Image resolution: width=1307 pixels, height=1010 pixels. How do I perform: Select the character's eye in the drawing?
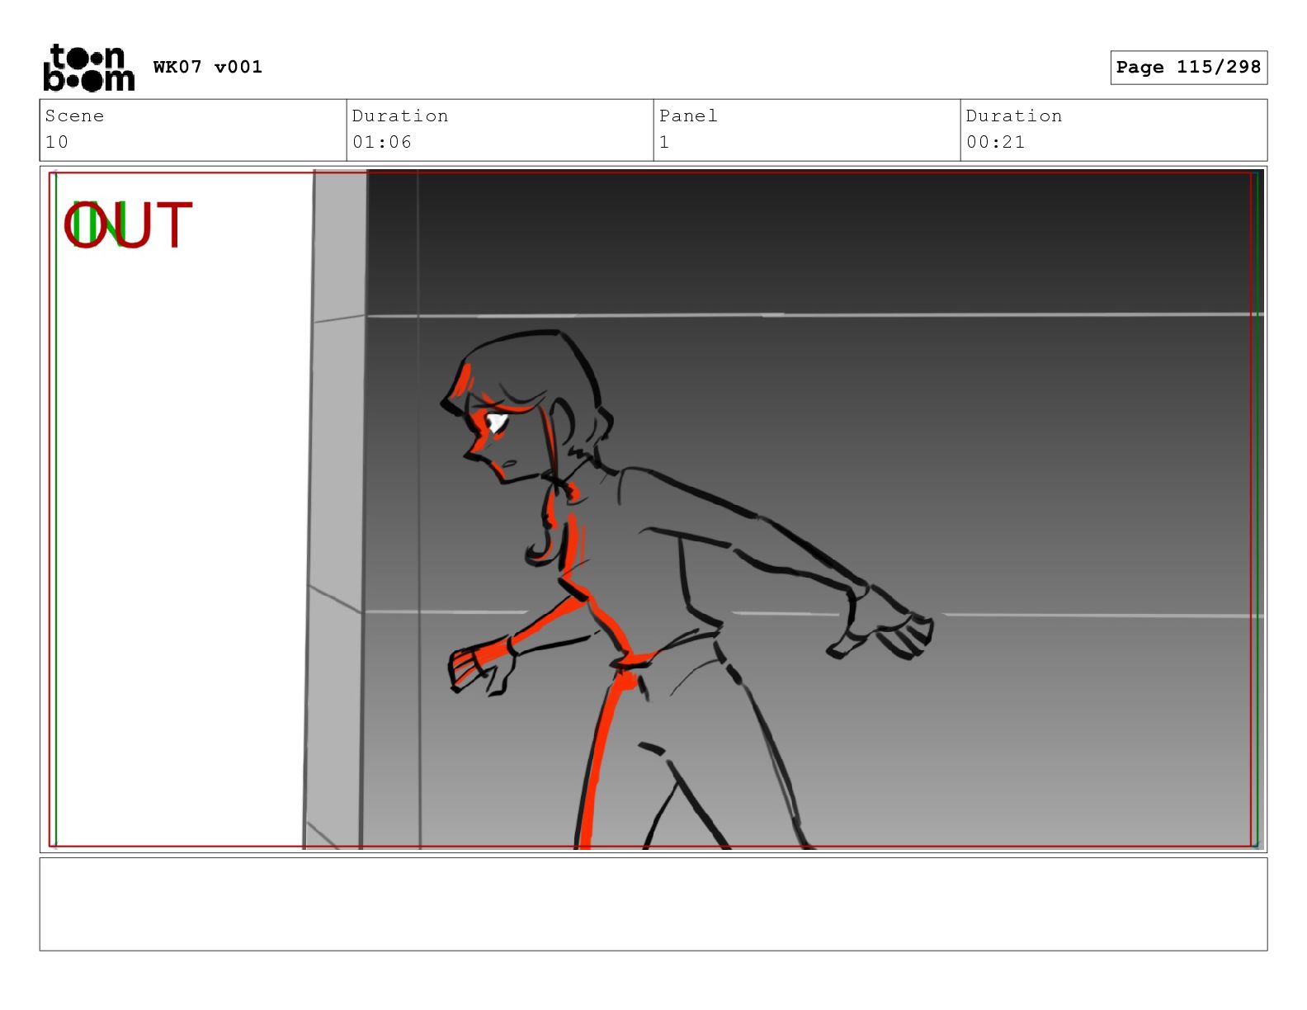(496, 423)
